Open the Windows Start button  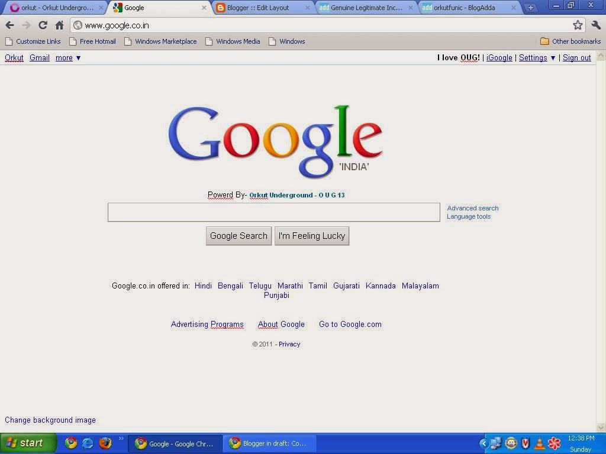(28, 443)
